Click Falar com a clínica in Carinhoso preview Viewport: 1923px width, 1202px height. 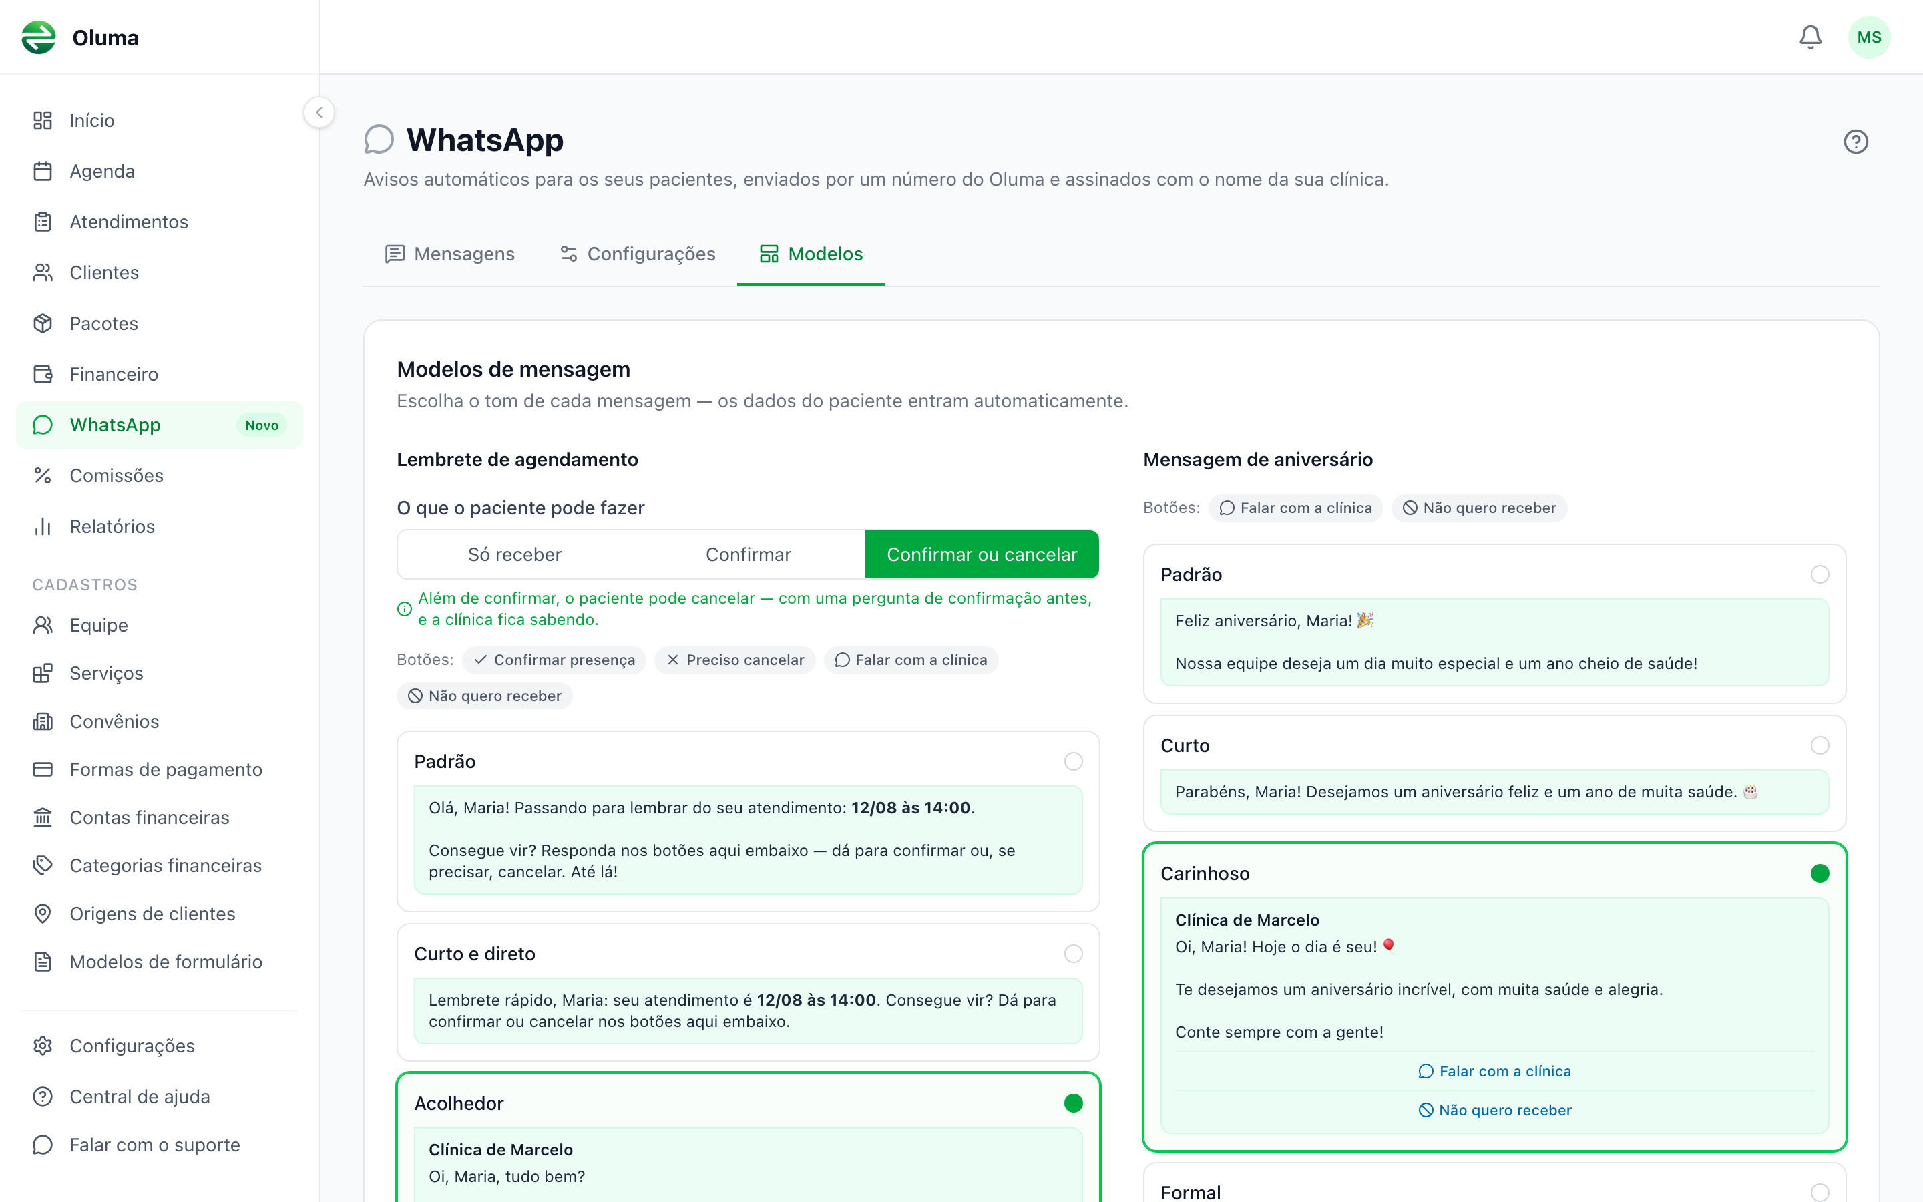(1495, 1072)
